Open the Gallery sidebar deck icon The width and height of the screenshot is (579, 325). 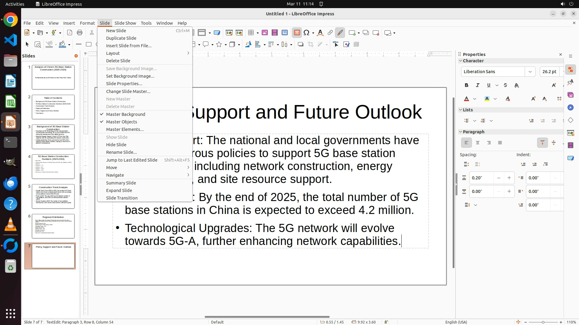[570, 95]
